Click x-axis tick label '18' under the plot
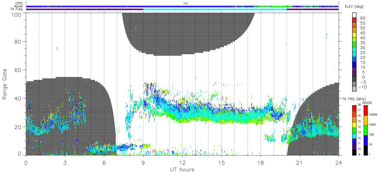Image resolution: width=381 pixels, height=176 pixels. pyautogui.click(x=260, y=163)
